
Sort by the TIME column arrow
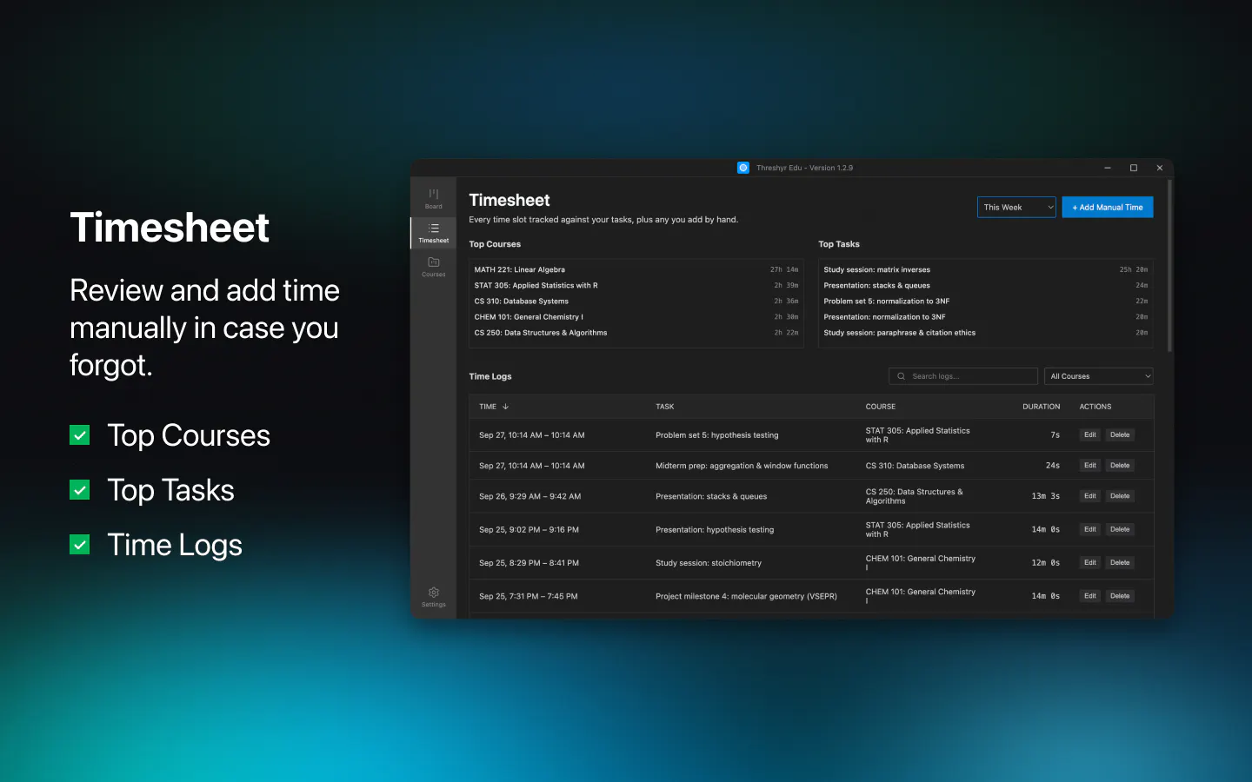[x=505, y=407]
